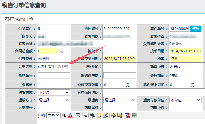The image size is (205, 124).
Task: Open the 运费付款单位 dropdown
Action: click(x=185, y=100)
